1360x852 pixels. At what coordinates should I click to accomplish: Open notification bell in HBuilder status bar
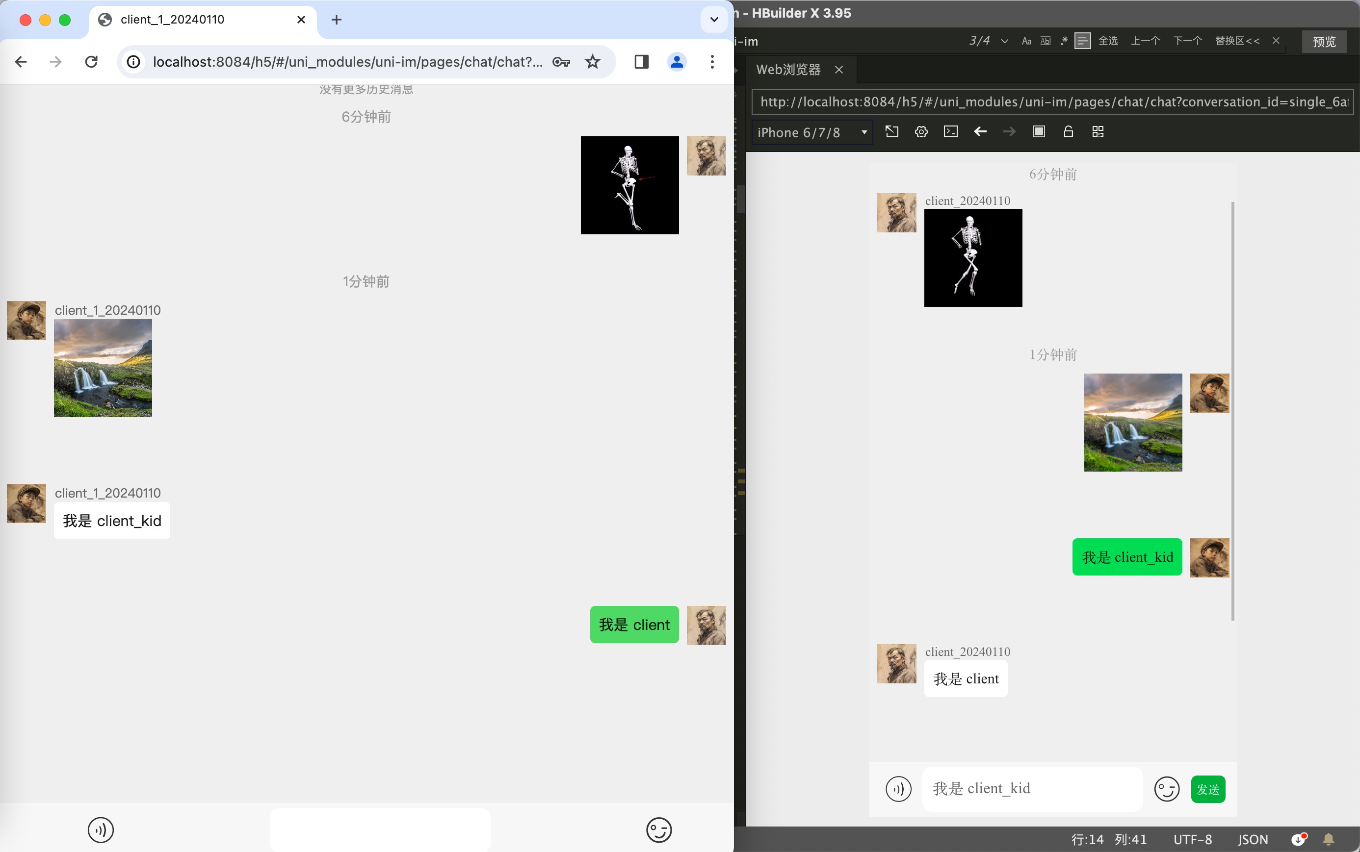coord(1329,840)
